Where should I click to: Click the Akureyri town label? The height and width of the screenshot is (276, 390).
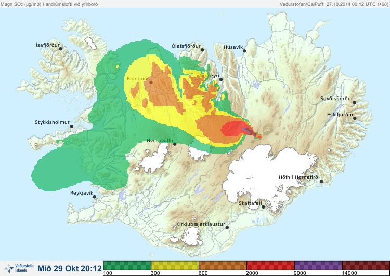(209, 76)
